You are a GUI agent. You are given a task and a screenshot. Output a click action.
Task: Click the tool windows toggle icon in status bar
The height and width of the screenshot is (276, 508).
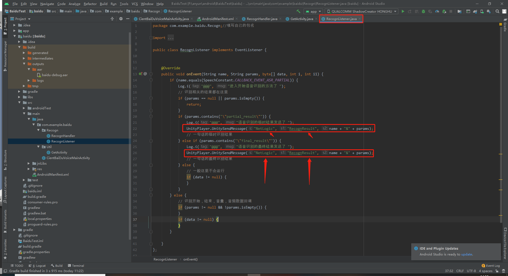pyautogui.click(x=5, y=271)
